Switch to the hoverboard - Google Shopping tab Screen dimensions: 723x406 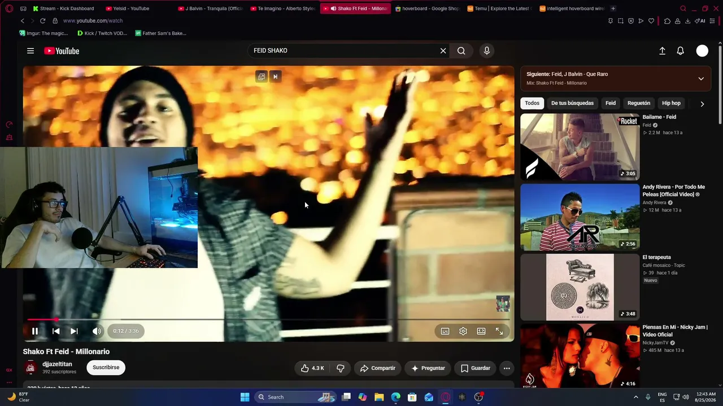pos(428,8)
